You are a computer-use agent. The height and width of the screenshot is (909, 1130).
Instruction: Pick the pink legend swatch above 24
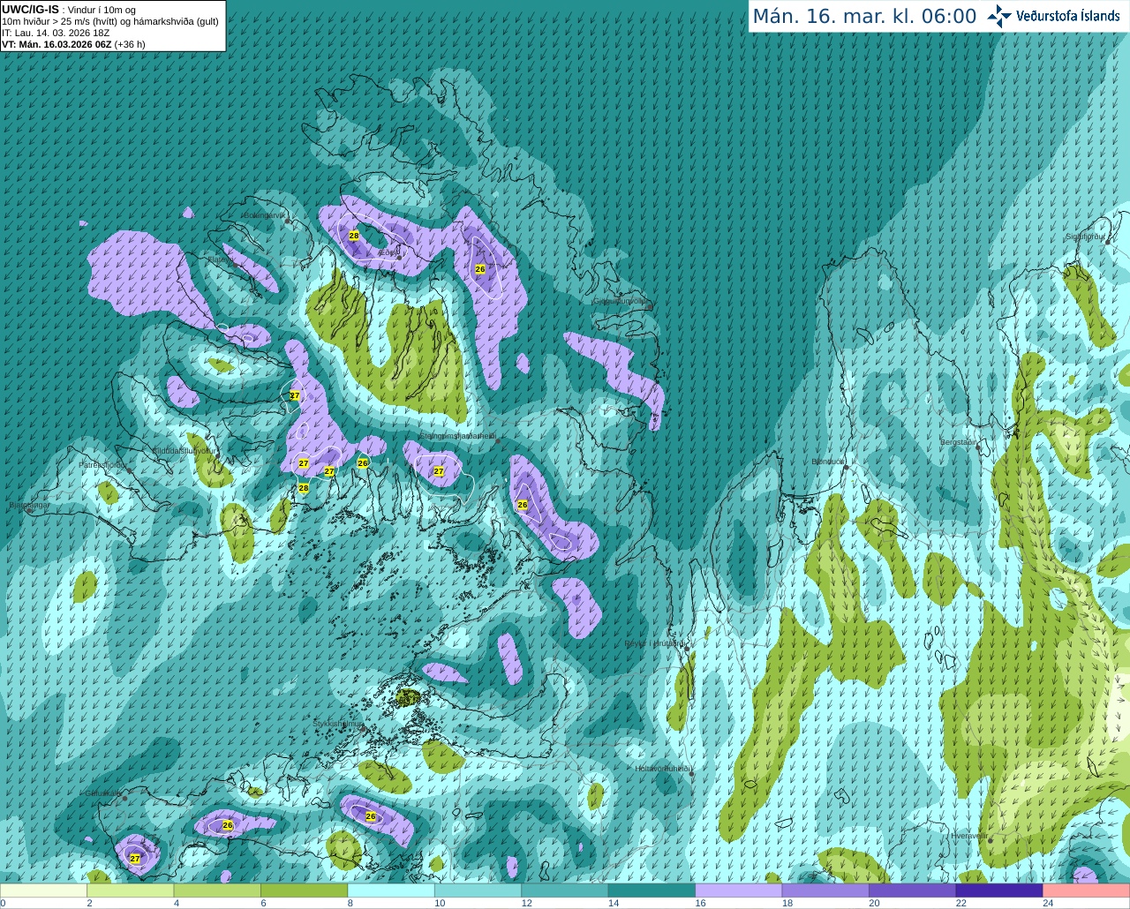pos(1086,890)
